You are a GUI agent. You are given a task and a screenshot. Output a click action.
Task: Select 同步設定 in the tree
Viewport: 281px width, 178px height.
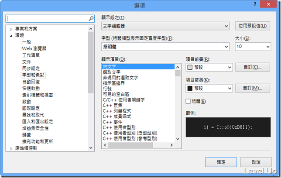pyautogui.click(x=31, y=68)
